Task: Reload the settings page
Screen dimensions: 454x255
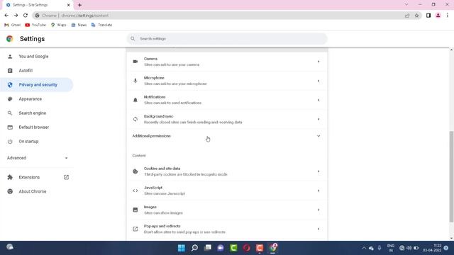Action: tap(26, 16)
